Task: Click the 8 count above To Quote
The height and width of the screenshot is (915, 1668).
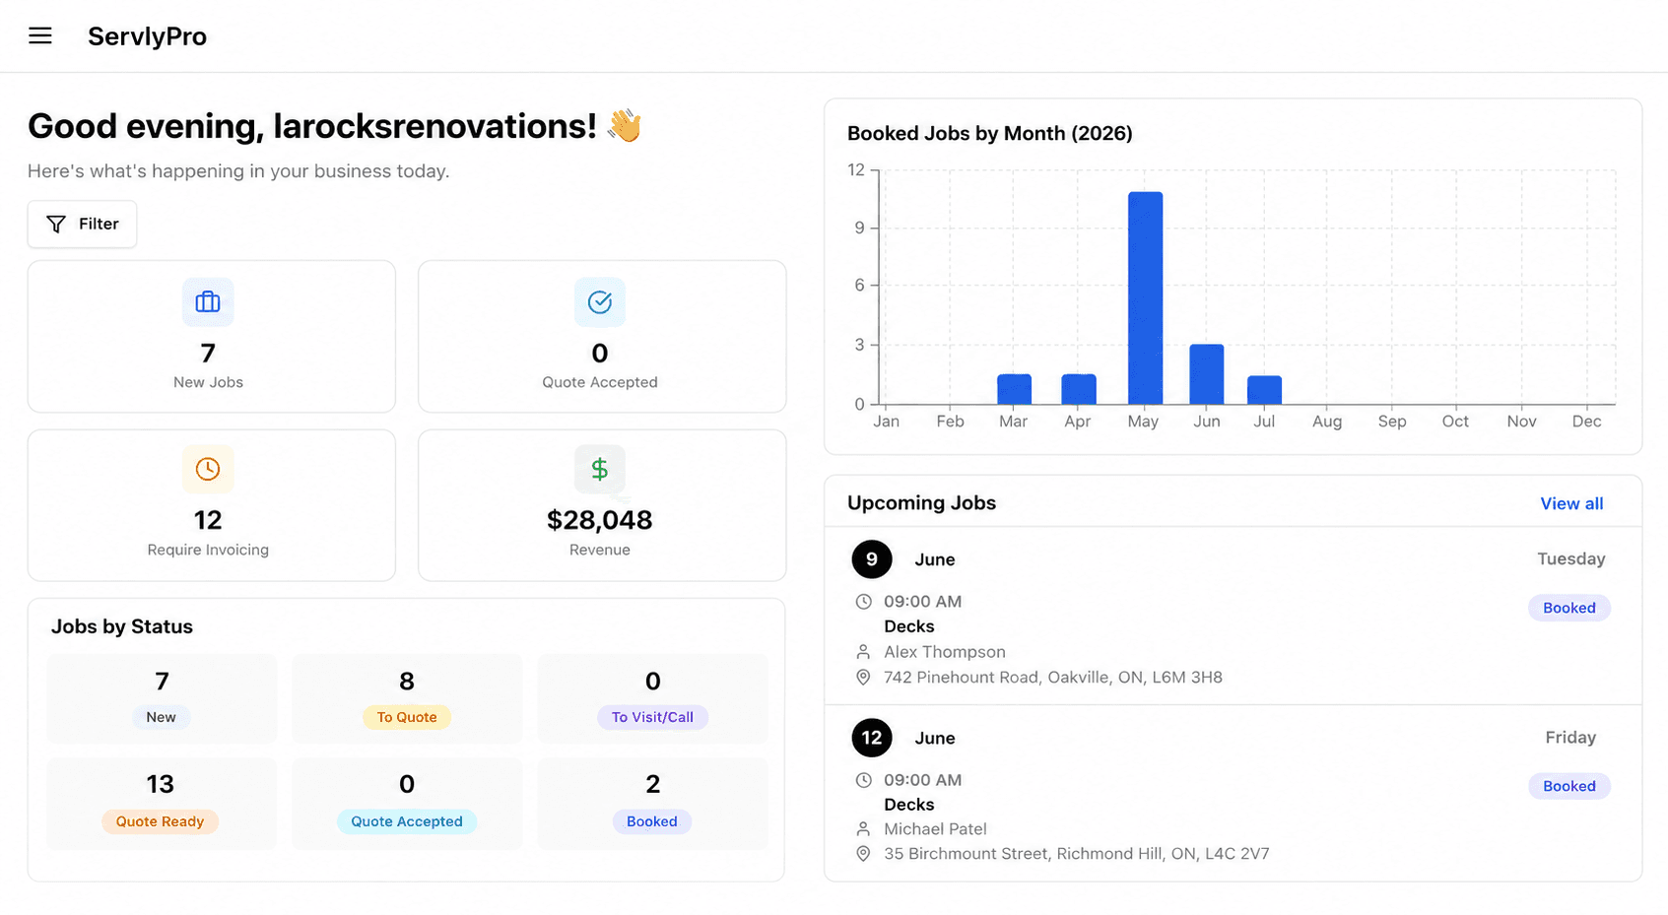Action: pos(407,682)
